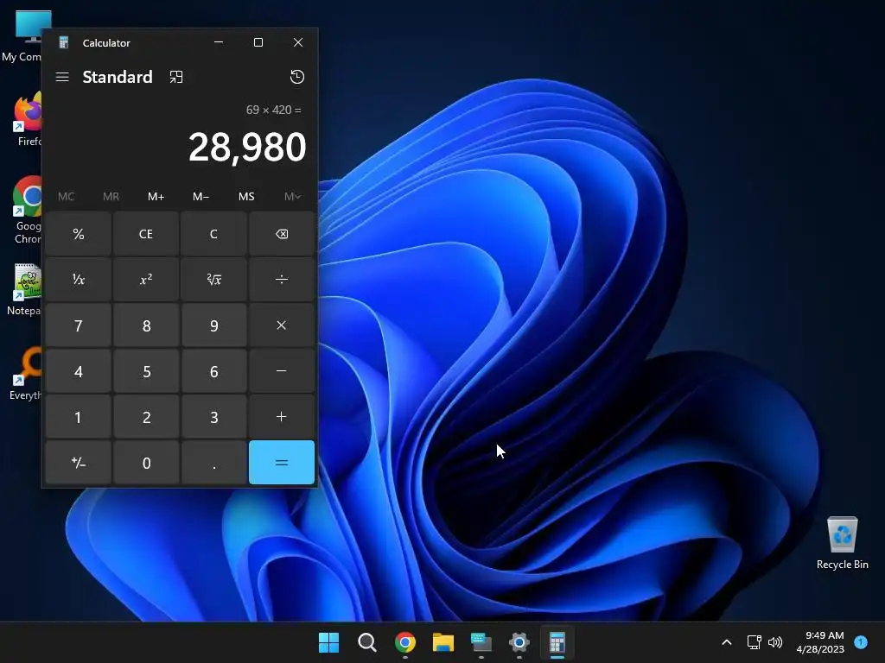Expand the M memory list dropdown
885x663 pixels.
coord(292,197)
